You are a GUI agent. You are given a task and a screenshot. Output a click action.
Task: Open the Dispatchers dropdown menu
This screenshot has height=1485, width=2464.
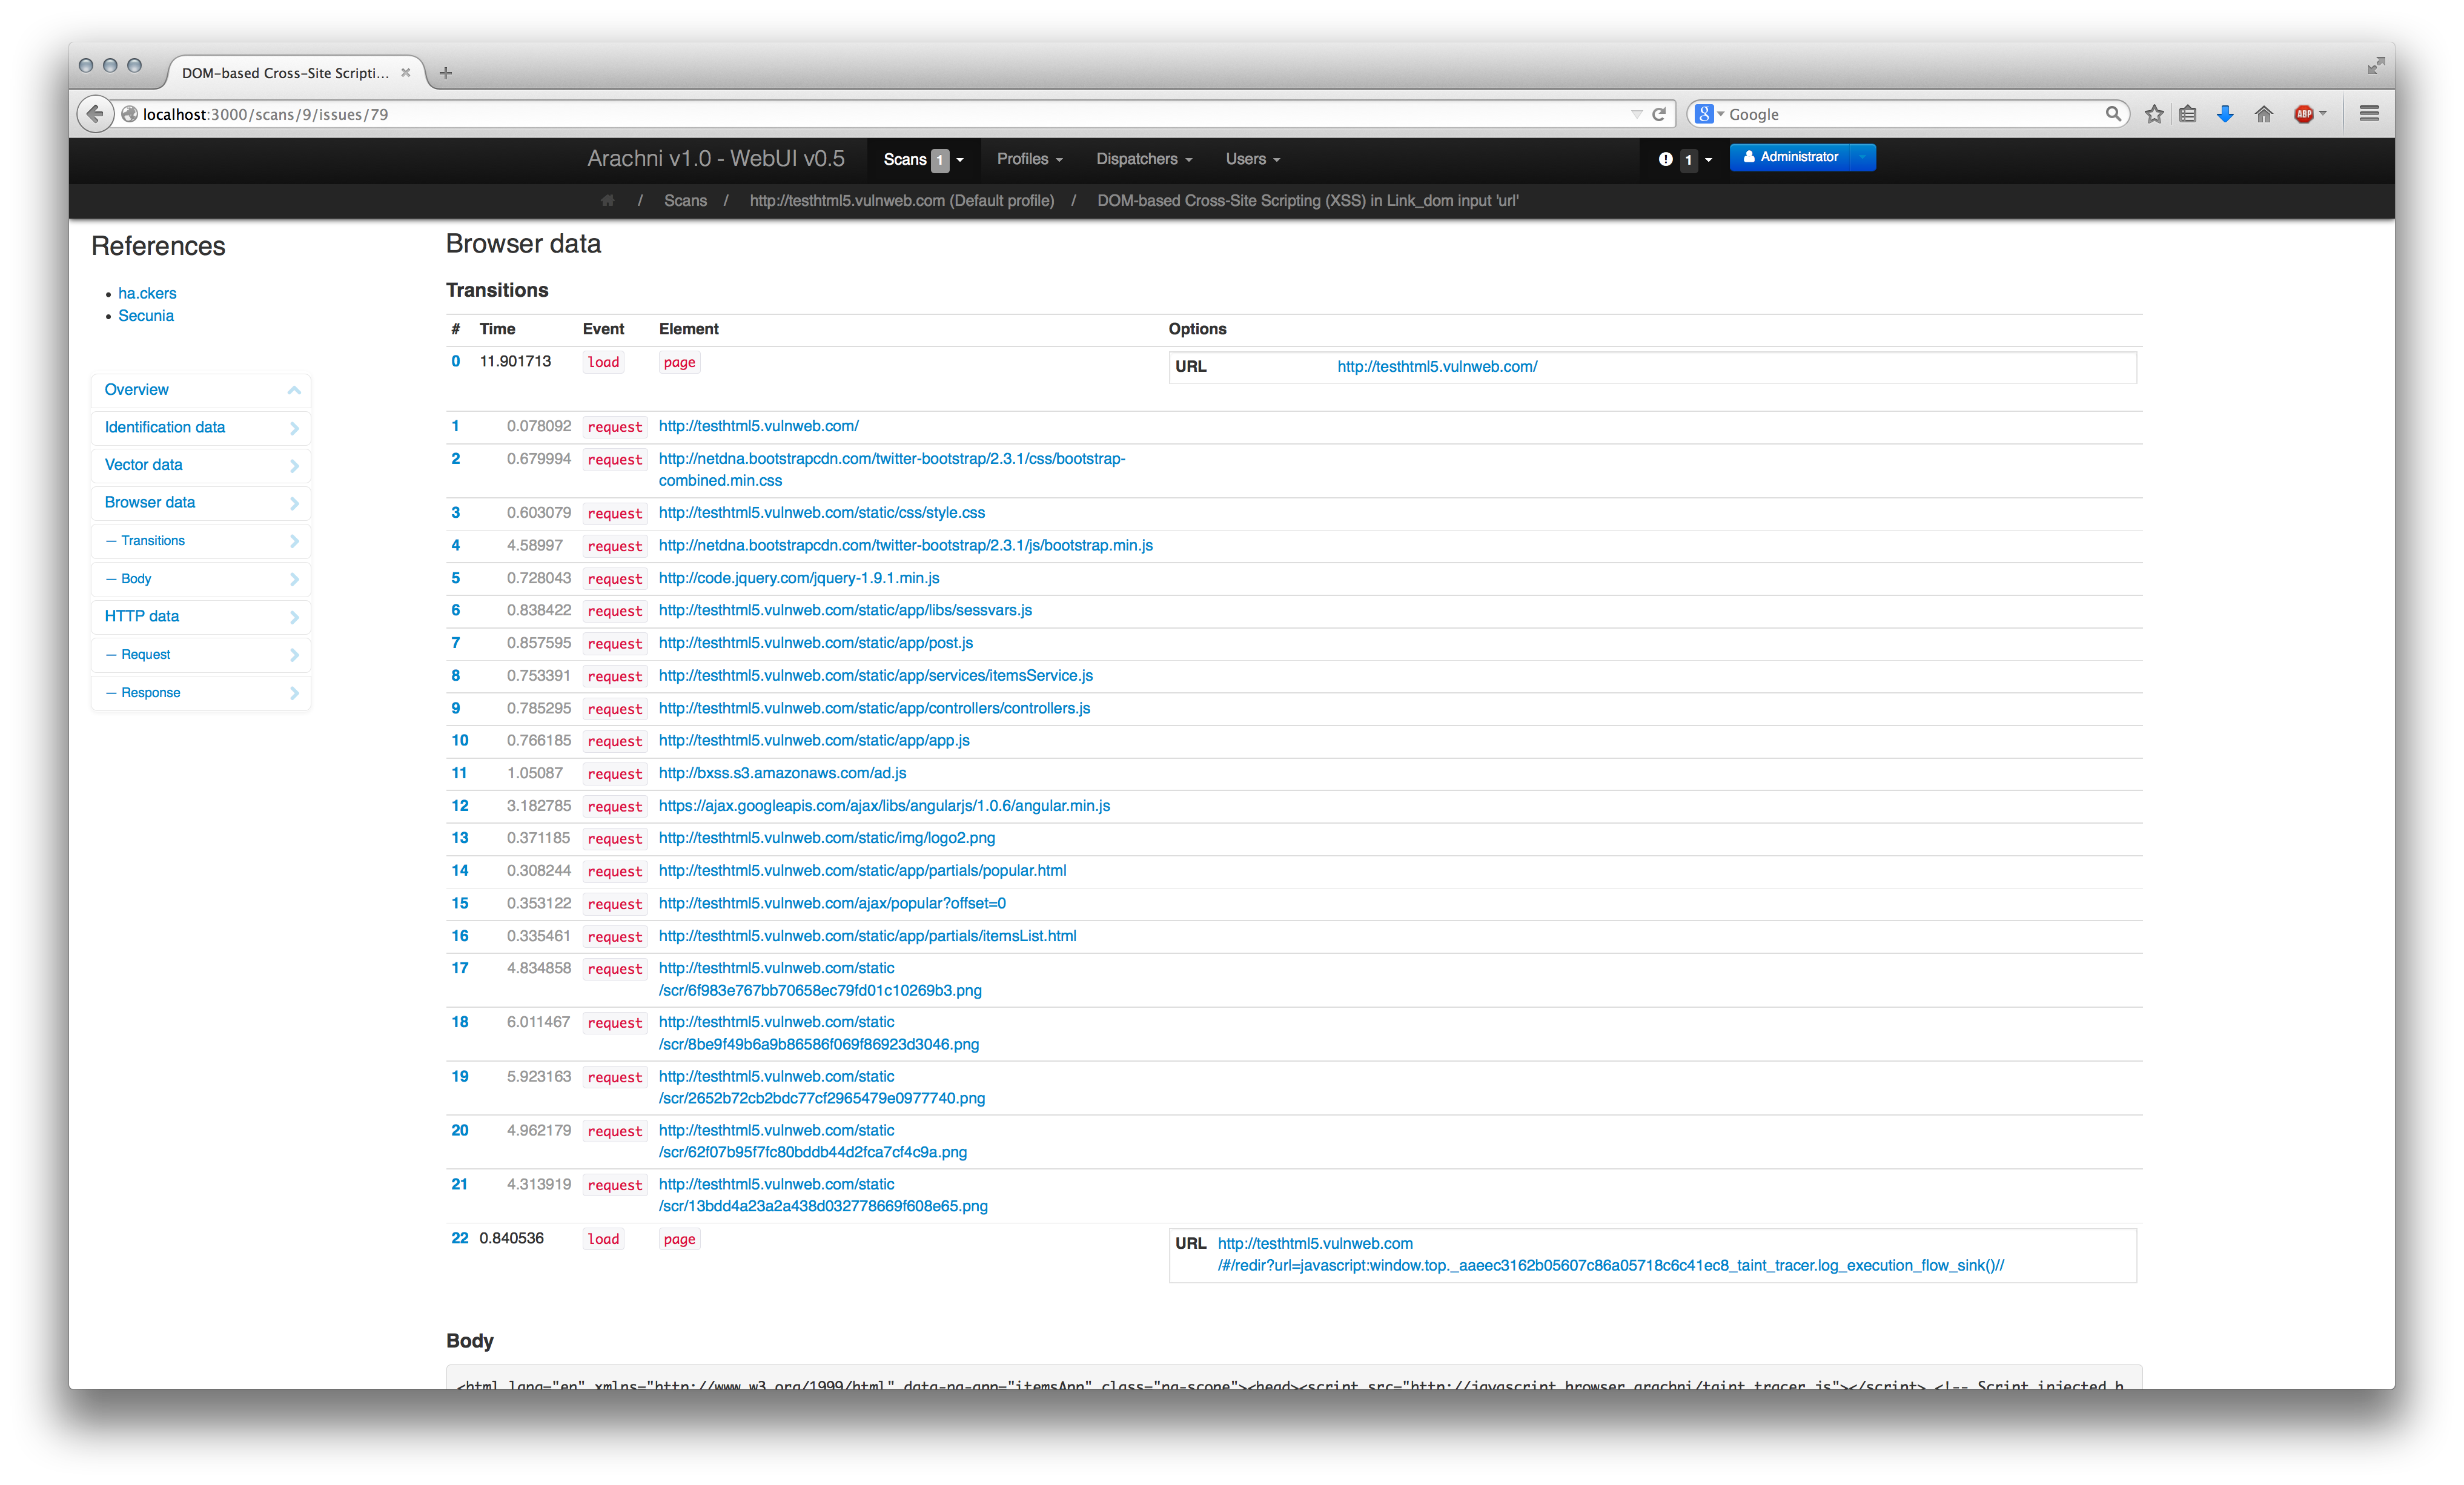tap(1144, 159)
